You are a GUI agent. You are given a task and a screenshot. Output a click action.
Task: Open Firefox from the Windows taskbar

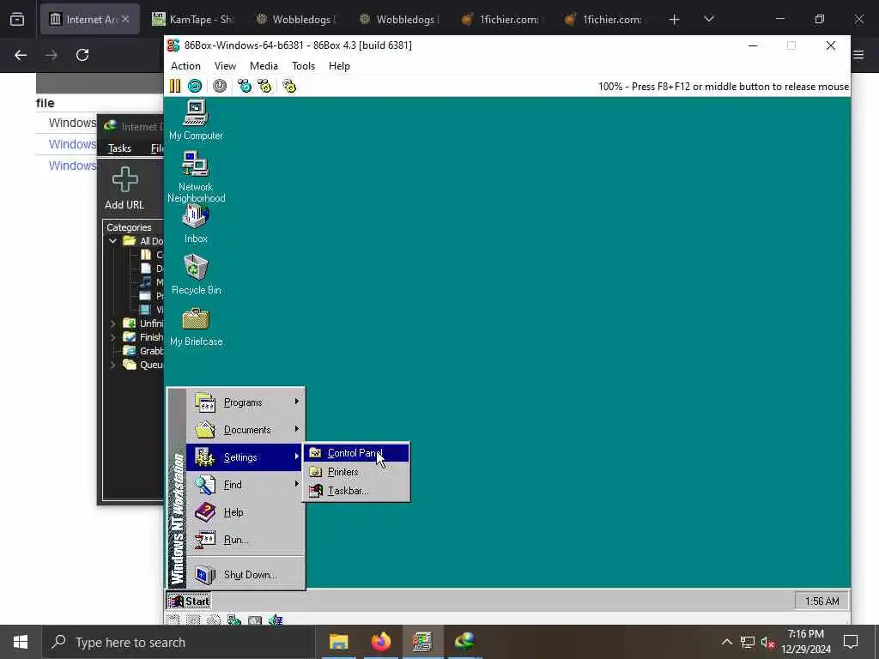[380, 642]
